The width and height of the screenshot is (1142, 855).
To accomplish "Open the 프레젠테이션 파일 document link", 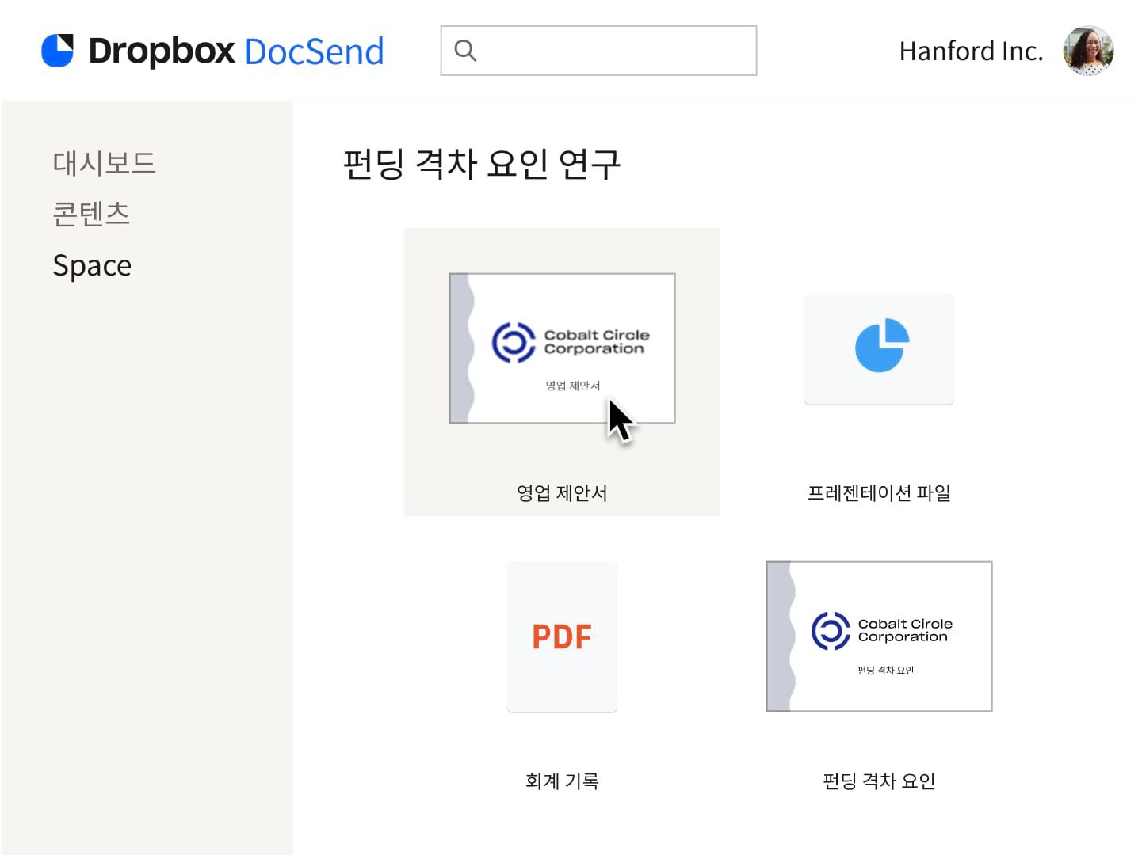I will point(879,492).
